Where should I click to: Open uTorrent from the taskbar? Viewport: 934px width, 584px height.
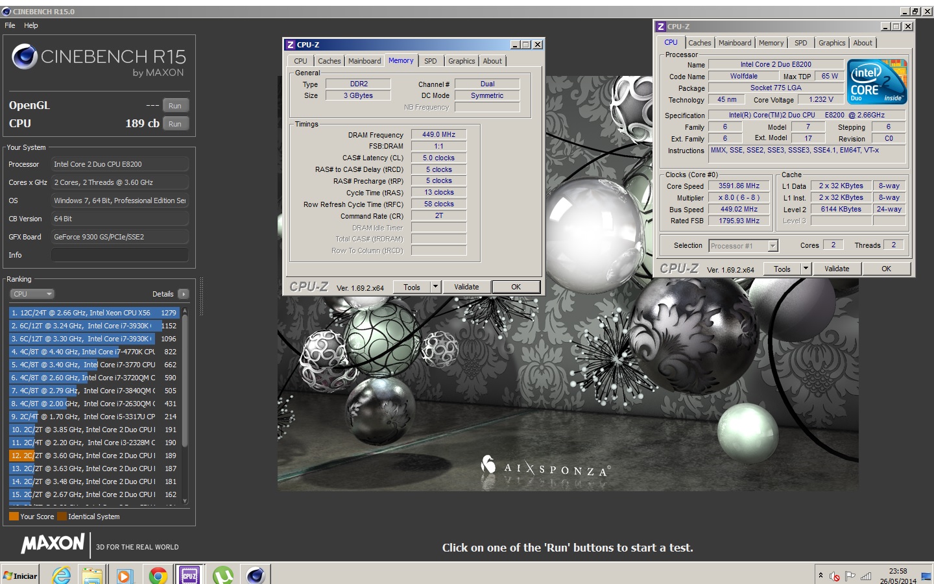click(223, 576)
